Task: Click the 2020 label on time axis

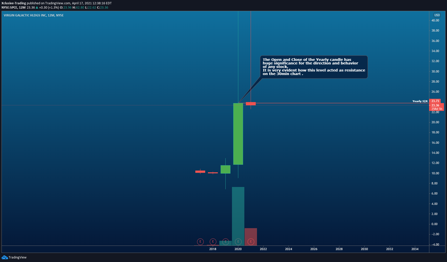Action: pos(238,249)
